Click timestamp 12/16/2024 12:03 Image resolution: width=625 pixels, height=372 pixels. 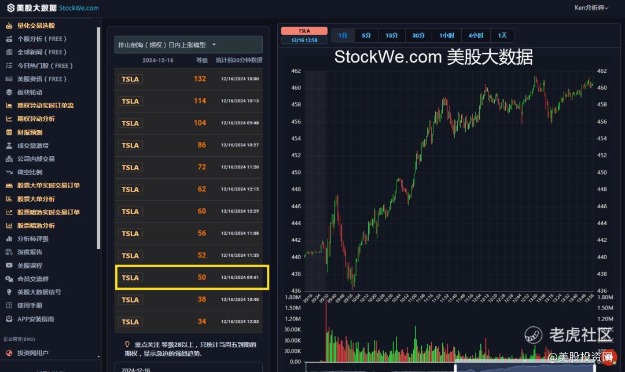[x=240, y=322]
